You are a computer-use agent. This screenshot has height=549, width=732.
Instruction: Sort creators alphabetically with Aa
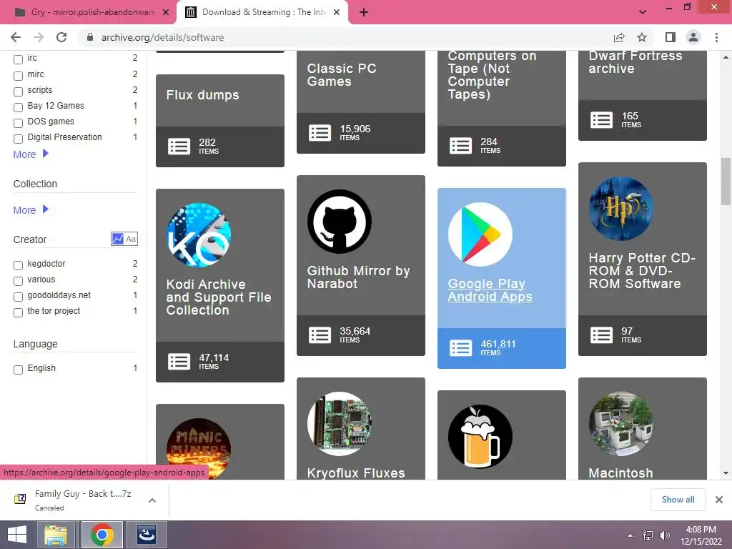132,239
